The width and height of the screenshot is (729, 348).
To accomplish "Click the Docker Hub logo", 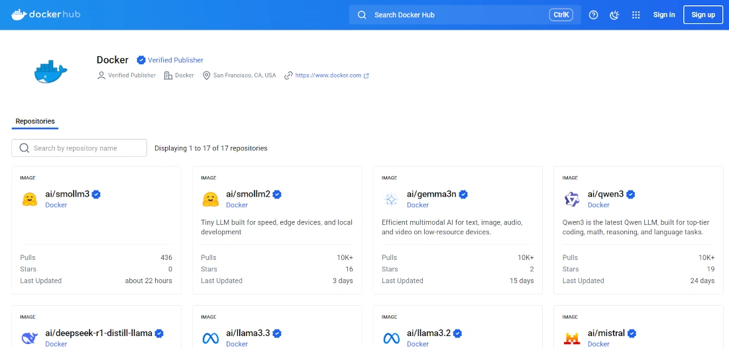I will coord(46,15).
